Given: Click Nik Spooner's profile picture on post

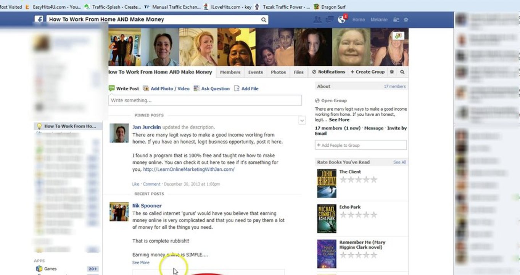Looking at the screenshot, I should [x=119, y=212].
